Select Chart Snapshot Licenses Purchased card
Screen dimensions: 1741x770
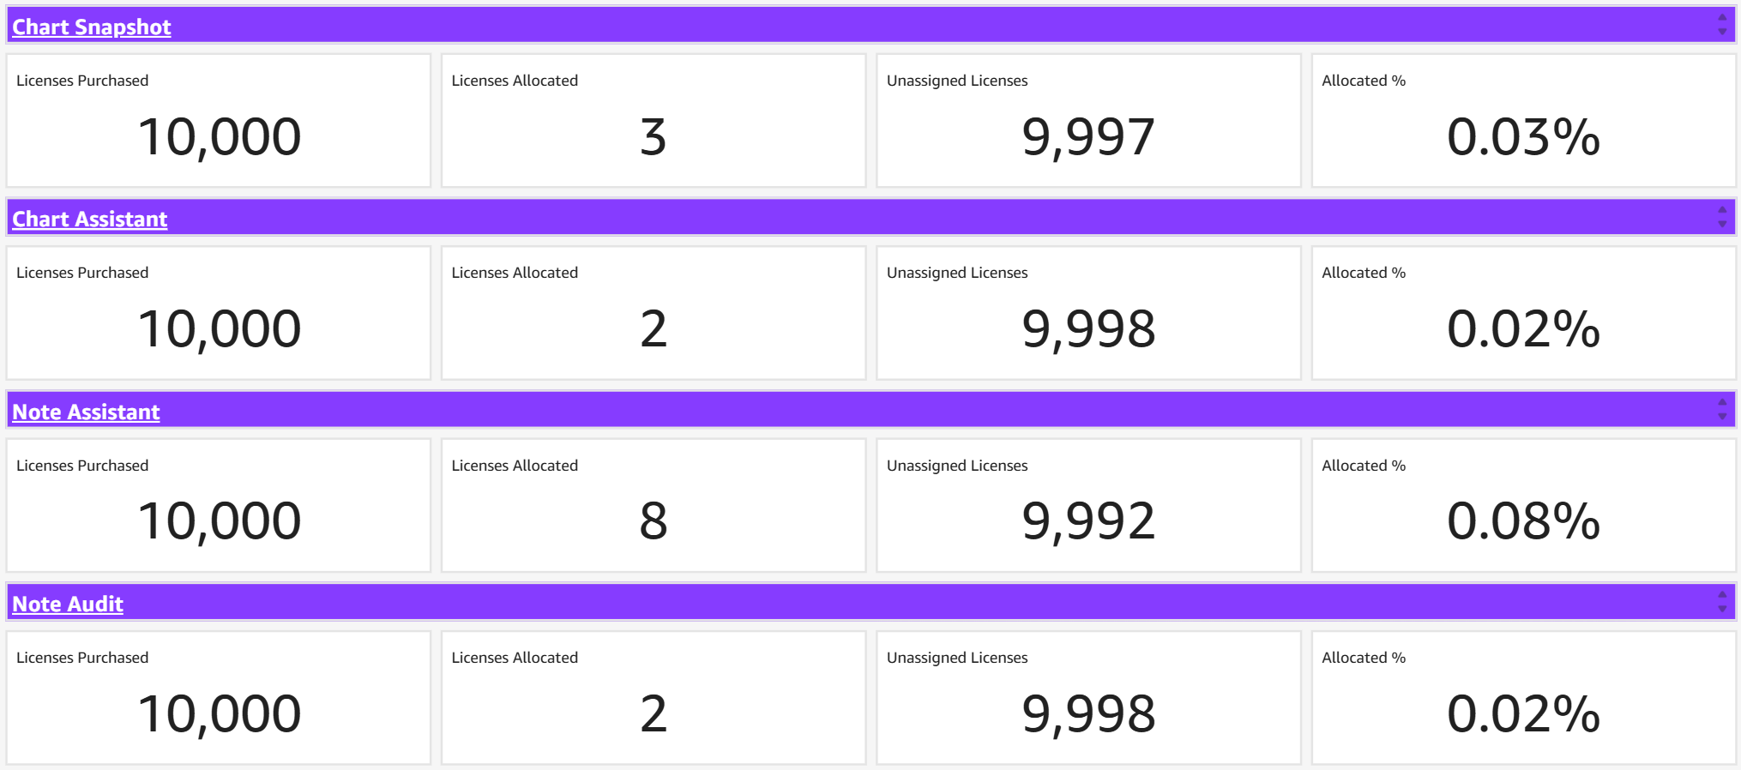(219, 121)
